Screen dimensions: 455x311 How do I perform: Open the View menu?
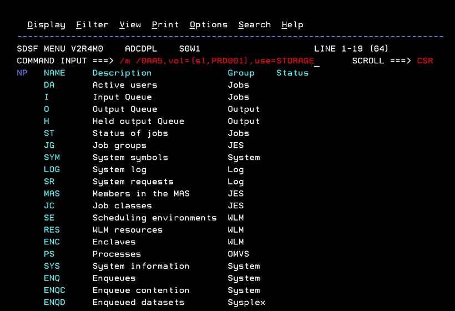click(130, 24)
